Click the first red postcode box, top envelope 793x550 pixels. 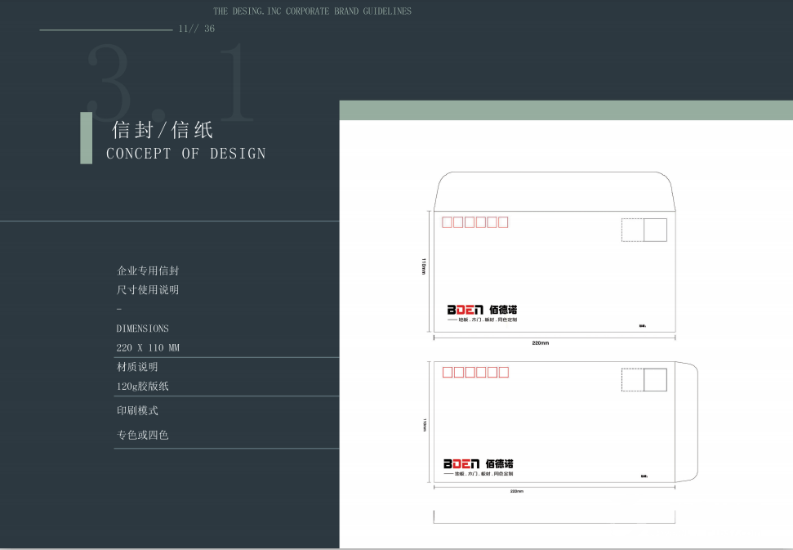click(447, 222)
